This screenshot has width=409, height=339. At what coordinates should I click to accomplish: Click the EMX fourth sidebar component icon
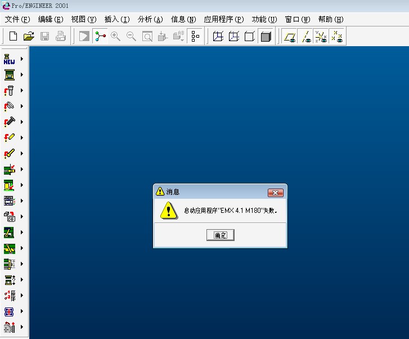10,106
